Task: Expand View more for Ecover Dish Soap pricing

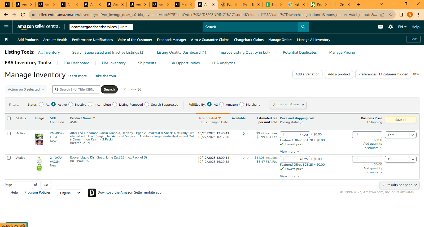Action: coord(290,176)
